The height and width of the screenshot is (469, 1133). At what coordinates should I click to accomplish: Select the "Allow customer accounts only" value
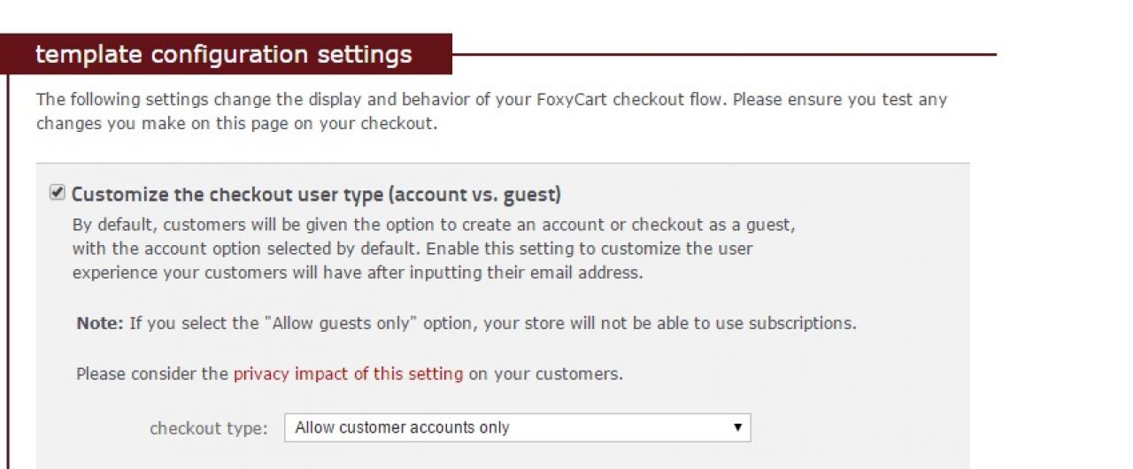(403, 428)
